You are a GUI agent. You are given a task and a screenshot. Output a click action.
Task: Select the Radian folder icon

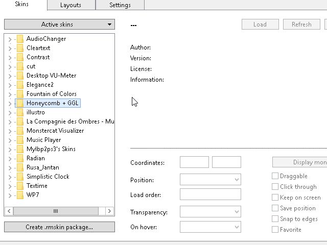(20, 158)
